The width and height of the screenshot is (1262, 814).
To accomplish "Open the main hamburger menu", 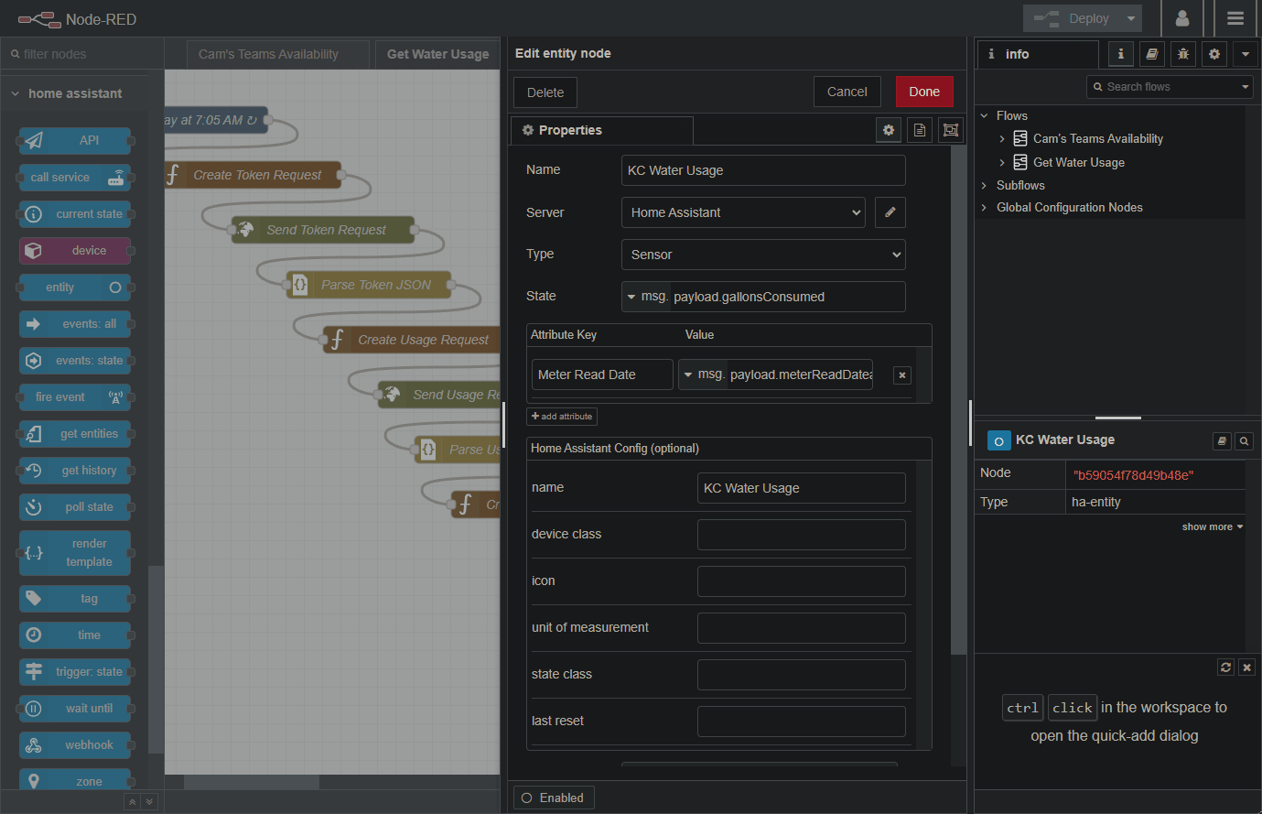I will pos(1235,18).
